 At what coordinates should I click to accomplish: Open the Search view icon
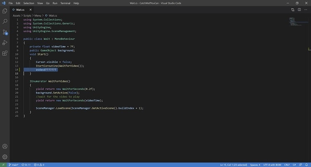click(x=5, y=21)
